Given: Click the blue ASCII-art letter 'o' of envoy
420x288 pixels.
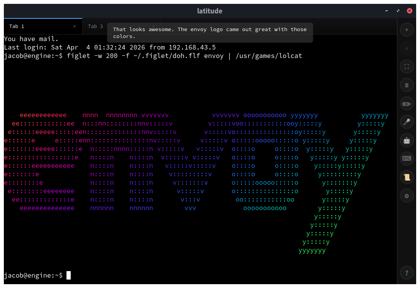Looking at the screenshot, I should [265, 161].
